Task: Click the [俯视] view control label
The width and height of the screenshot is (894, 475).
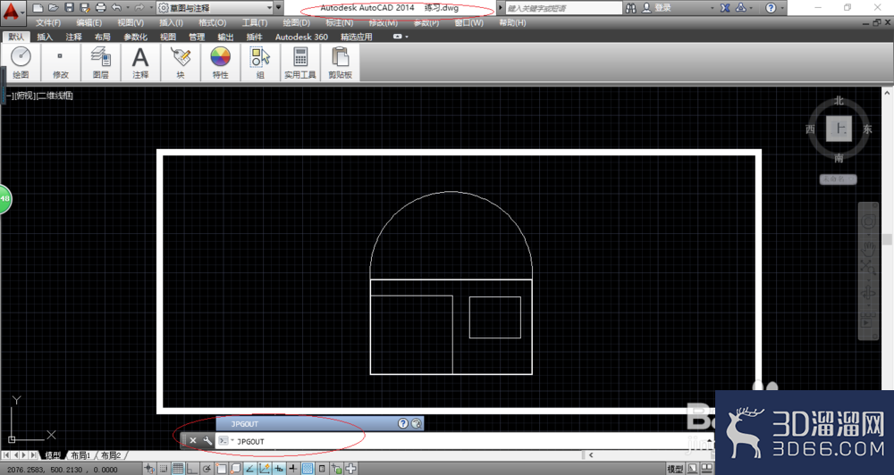Action: (23, 96)
